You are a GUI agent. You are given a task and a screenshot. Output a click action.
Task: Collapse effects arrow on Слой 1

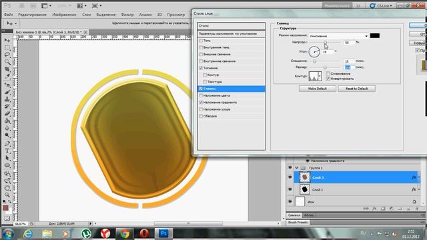(x=419, y=189)
